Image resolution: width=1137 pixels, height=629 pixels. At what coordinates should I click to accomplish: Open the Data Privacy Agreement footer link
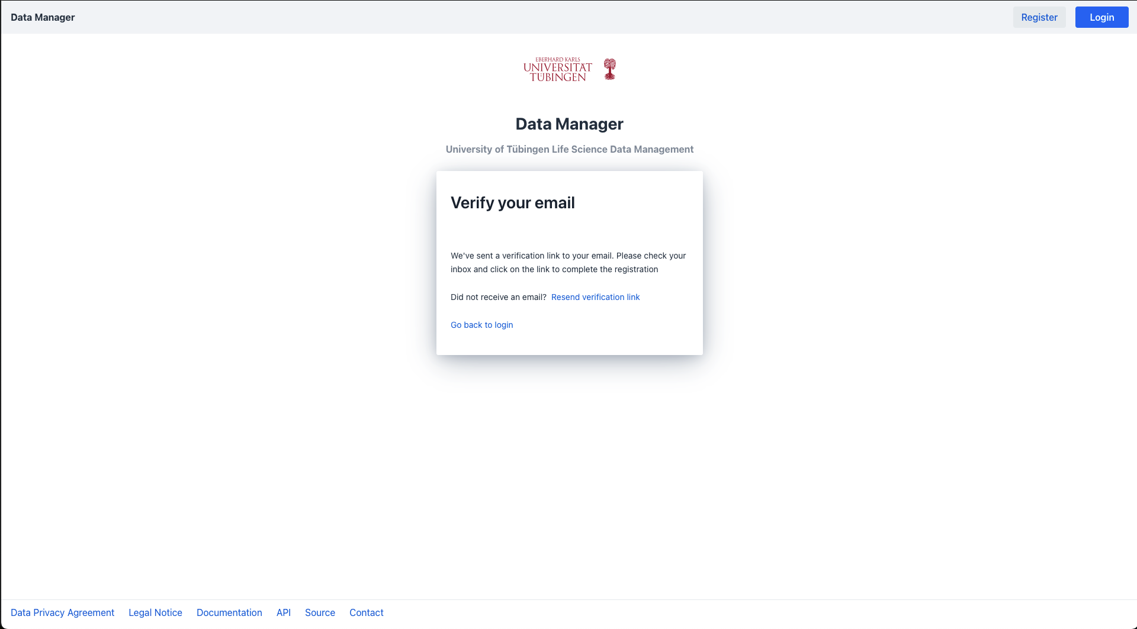click(62, 612)
